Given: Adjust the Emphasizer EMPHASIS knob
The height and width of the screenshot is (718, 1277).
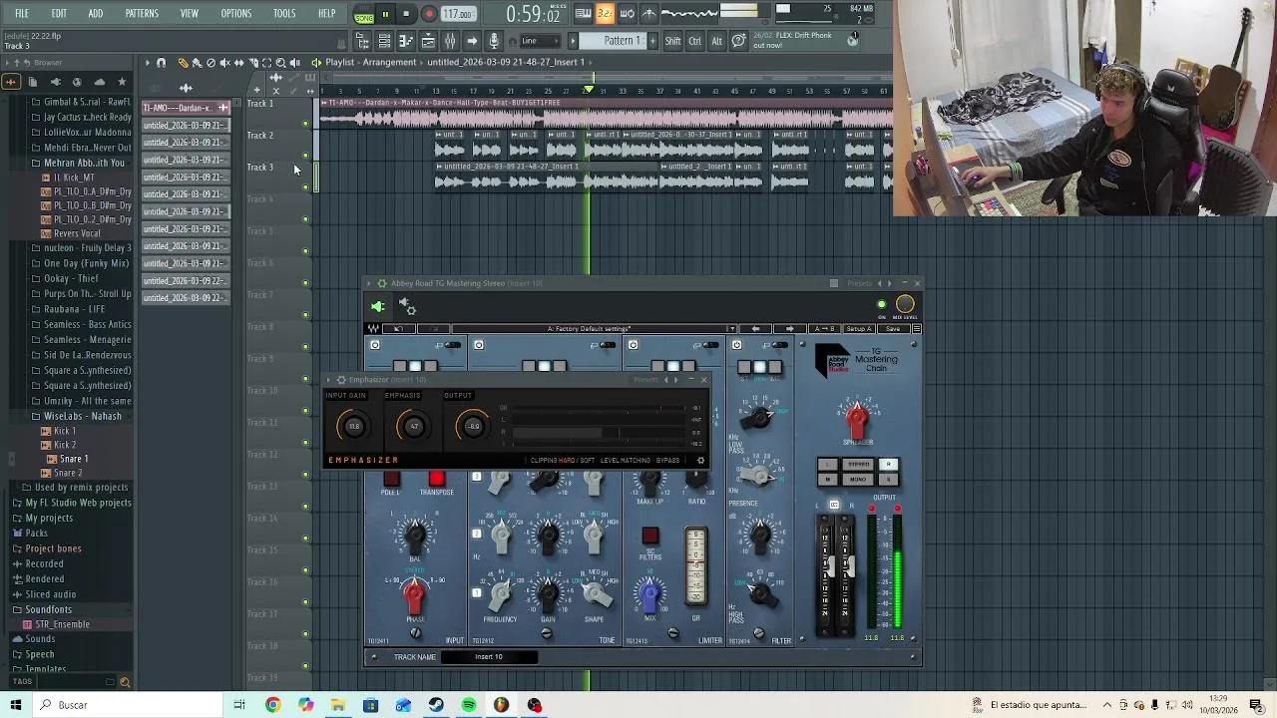Looking at the screenshot, I should point(413,427).
